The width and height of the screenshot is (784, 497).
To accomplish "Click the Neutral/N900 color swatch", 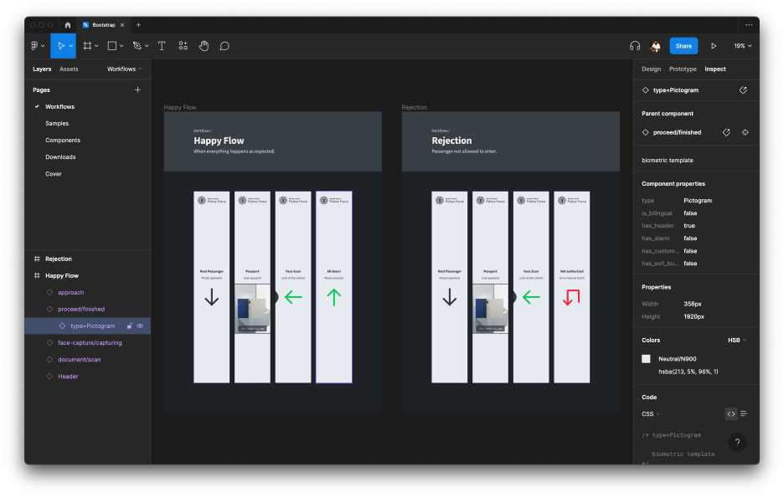I will point(646,359).
